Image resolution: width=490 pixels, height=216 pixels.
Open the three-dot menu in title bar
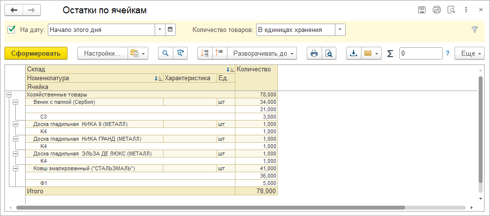466,10
